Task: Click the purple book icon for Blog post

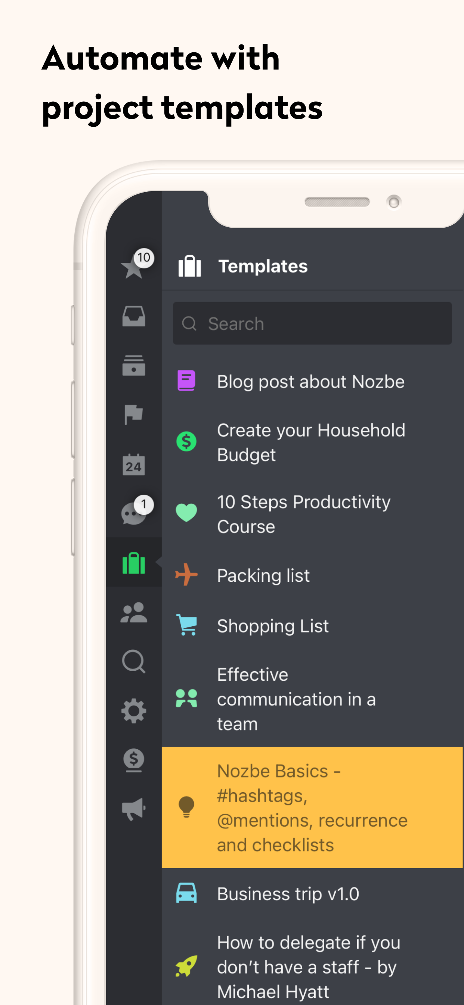Action: tap(186, 381)
